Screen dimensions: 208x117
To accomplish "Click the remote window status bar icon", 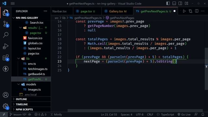I will click(x=4, y=114).
